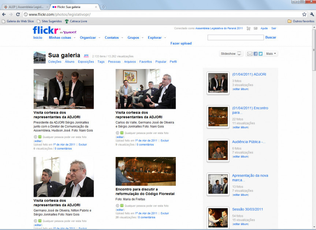Click into the Flickr search field
The image size is (316, 230).
pos(235,38)
